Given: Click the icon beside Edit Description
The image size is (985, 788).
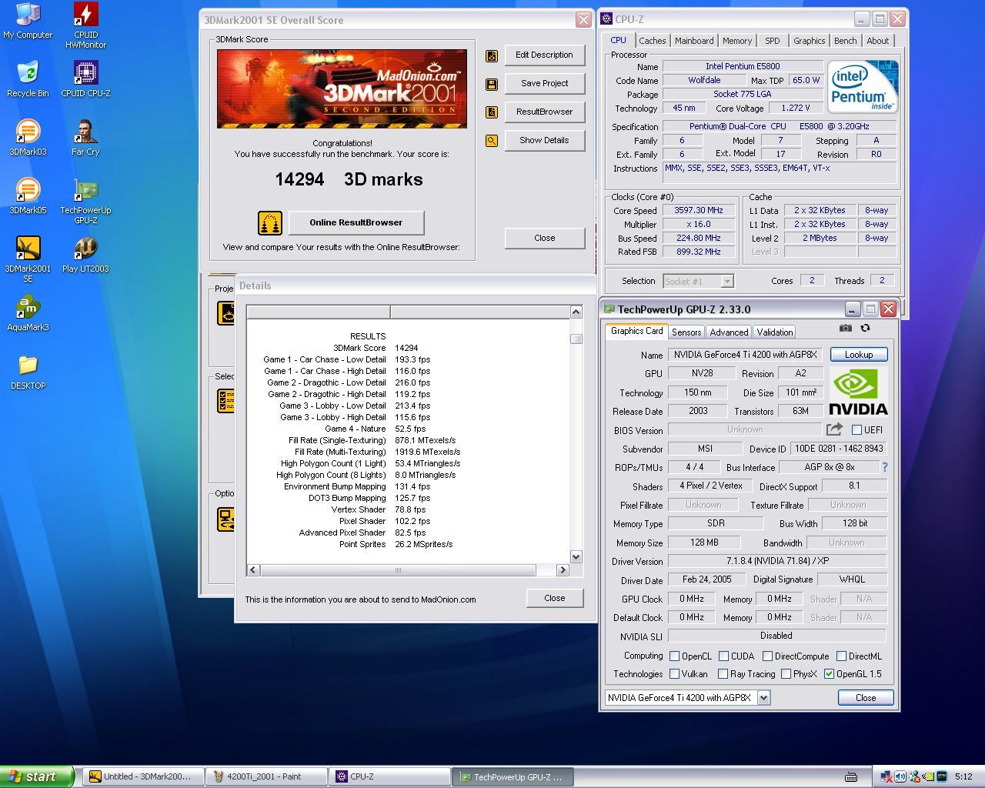Looking at the screenshot, I should tap(492, 55).
